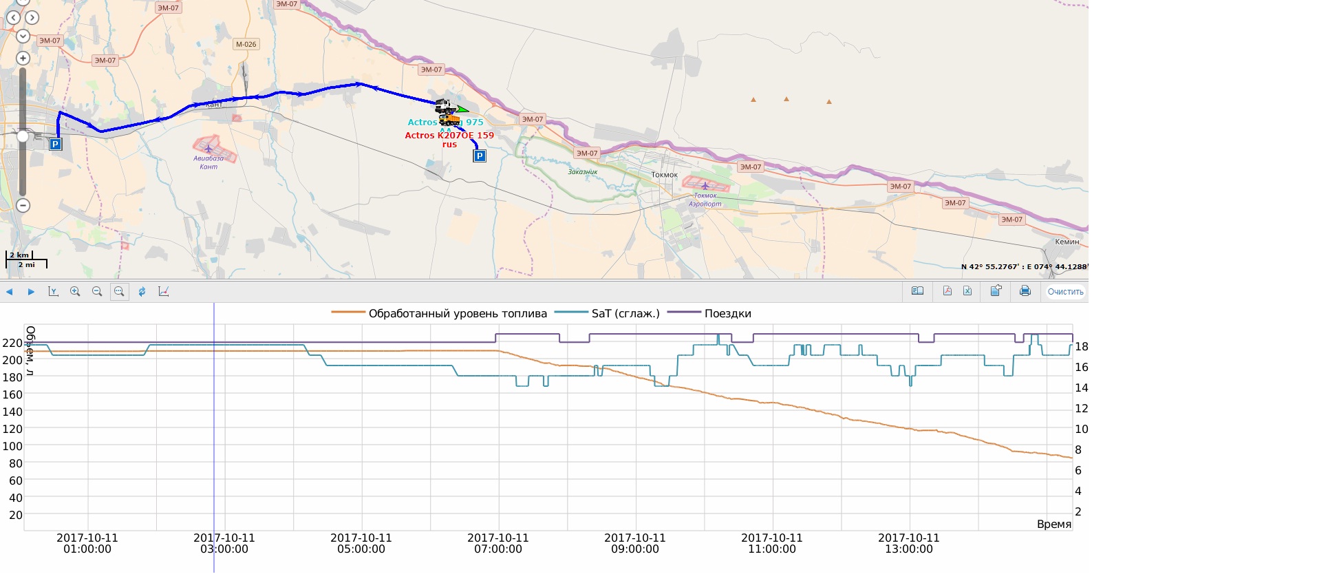This screenshot has width=1317, height=583.
Task: Click the map zoom slider handle
Action: pos(23,136)
